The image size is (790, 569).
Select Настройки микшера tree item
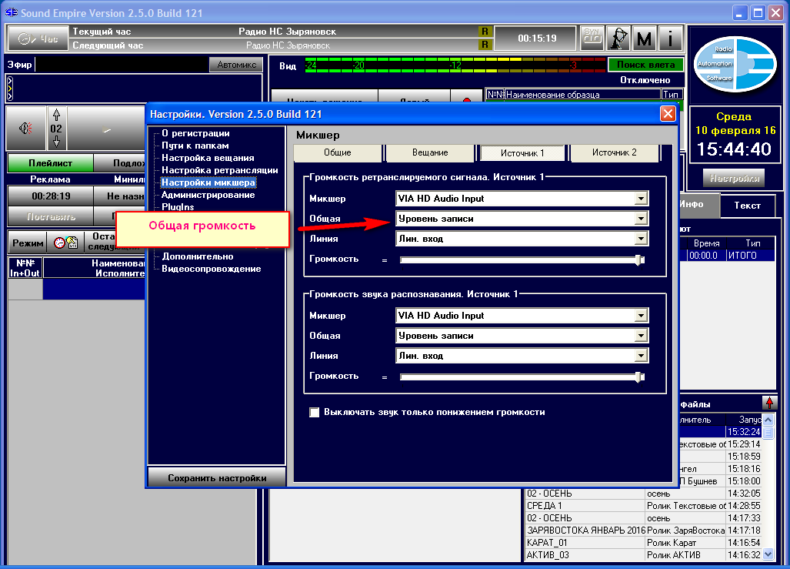[x=208, y=182]
